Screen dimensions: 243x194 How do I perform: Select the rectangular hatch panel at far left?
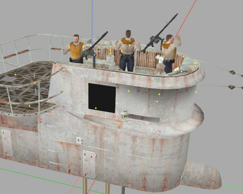point(7,143)
